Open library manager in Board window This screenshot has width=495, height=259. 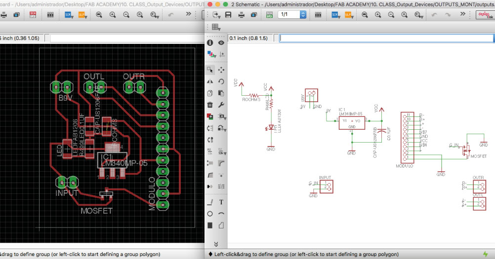[x=50, y=15]
